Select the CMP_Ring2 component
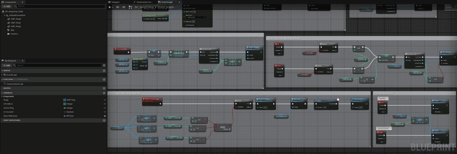The width and height of the screenshot is (457, 154). point(16,26)
